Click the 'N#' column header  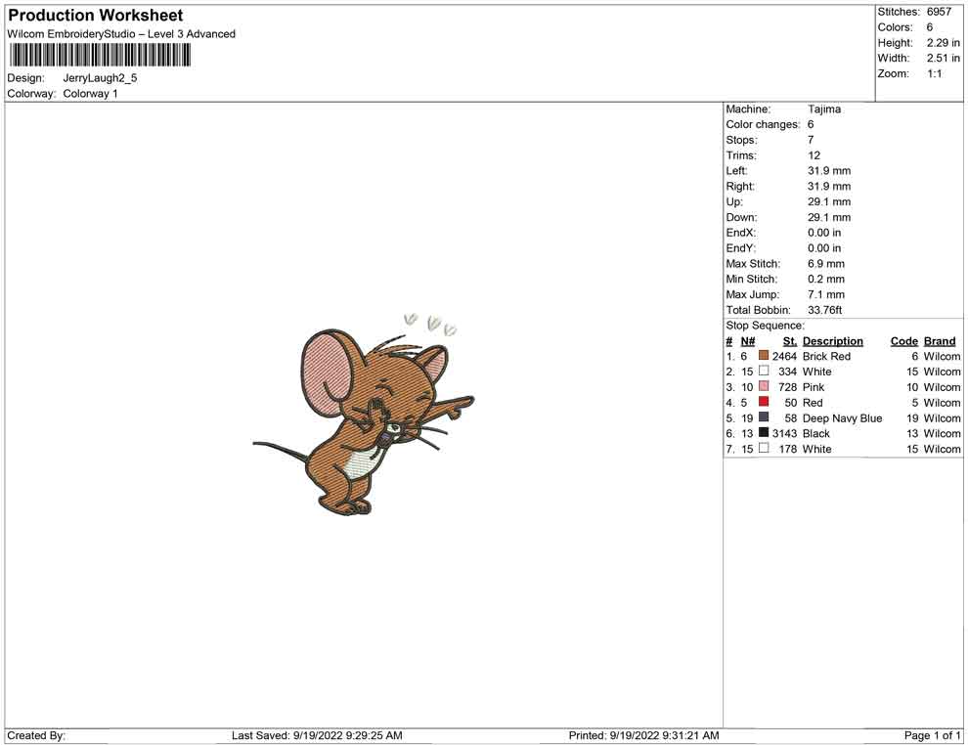pyautogui.click(x=748, y=341)
